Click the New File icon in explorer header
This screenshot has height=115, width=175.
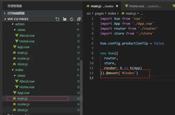pos(57,19)
